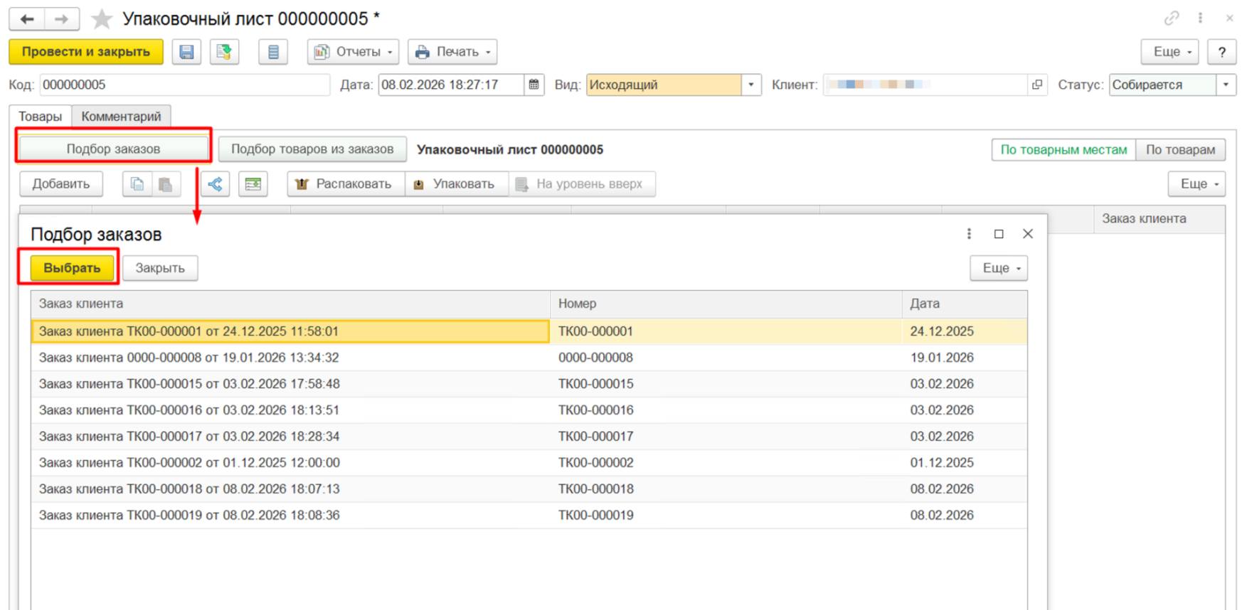The width and height of the screenshot is (1242, 610).
Task: Click the Статус field showing Собирается
Action: pyautogui.click(x=1162, y=85)
